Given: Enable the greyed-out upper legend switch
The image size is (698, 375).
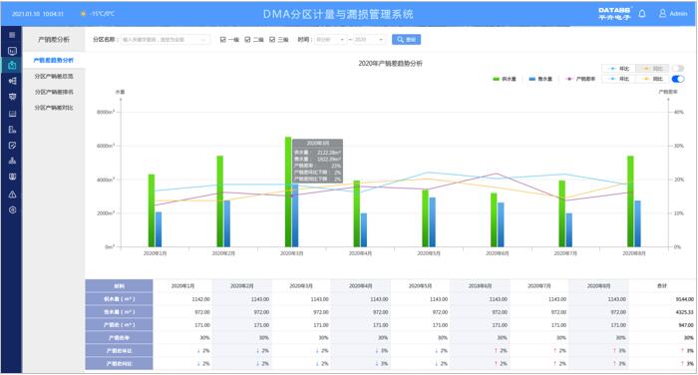Looking at the screenshot, I should coord(677,68).
